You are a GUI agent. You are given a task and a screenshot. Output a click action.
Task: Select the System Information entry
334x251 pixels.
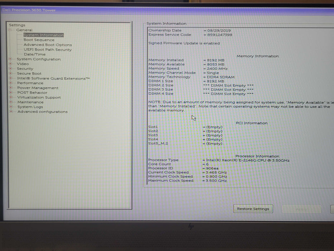pos(43,35)
